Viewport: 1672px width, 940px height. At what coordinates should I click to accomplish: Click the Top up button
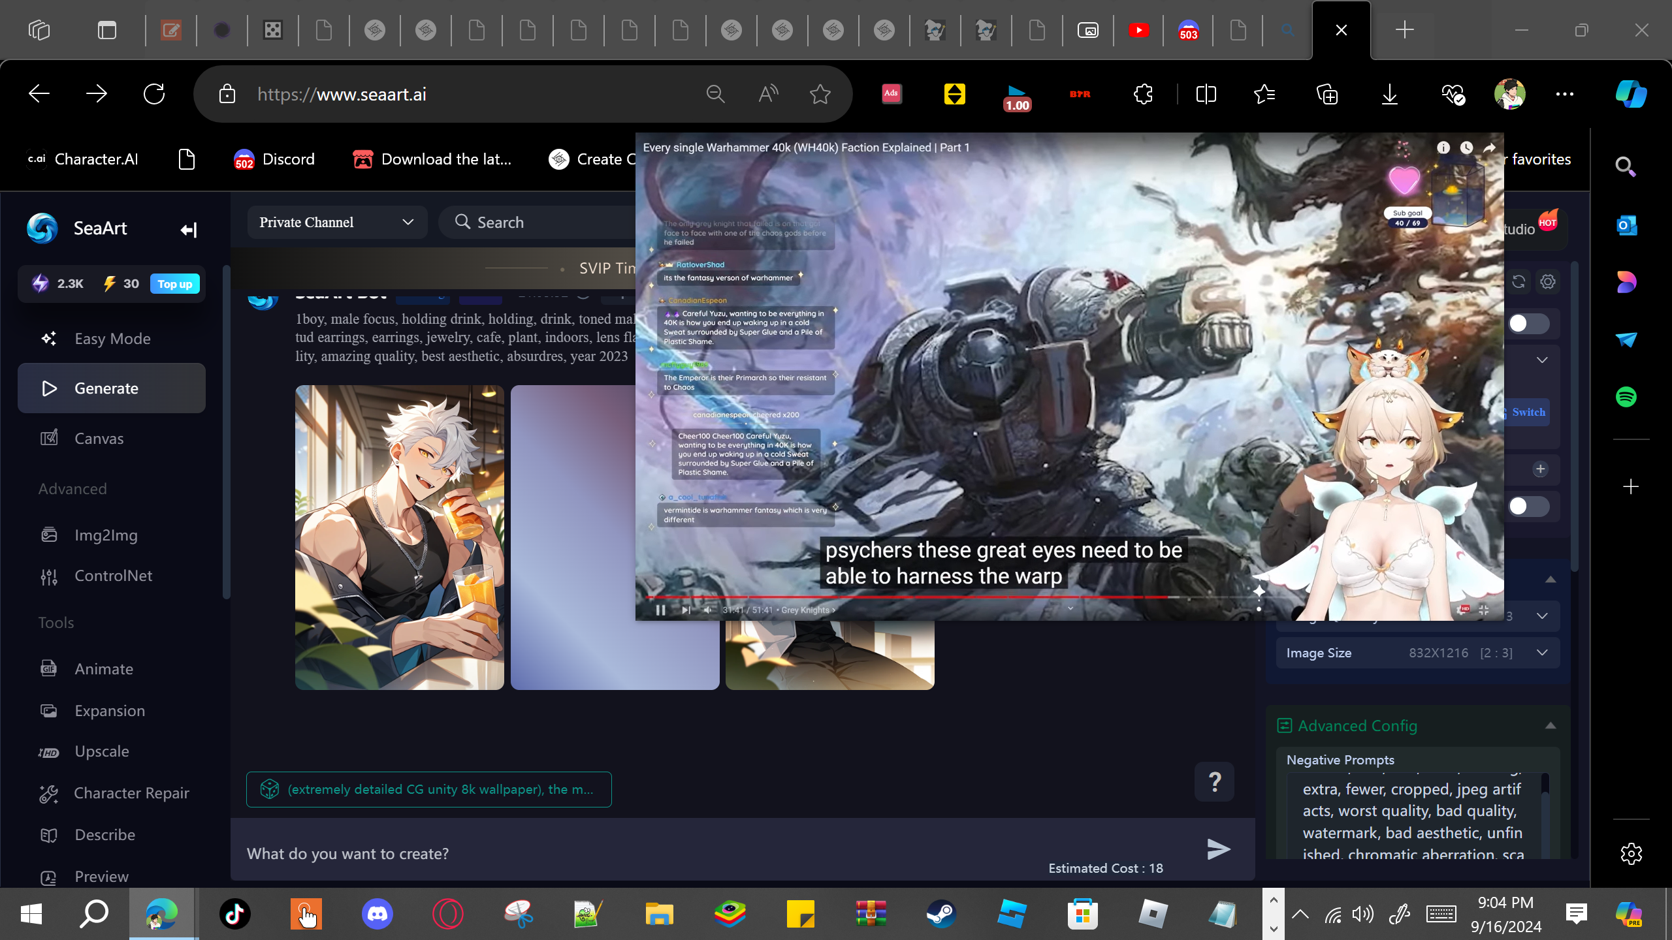(175, 284)
